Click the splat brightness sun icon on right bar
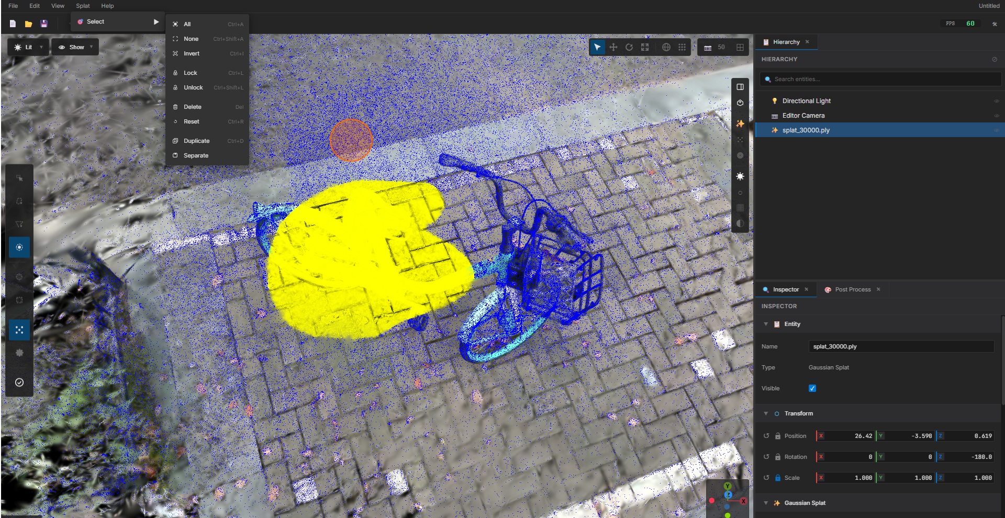Viewport: 1005px width, 518px height. pyautogui.click(x=741, y=176)
